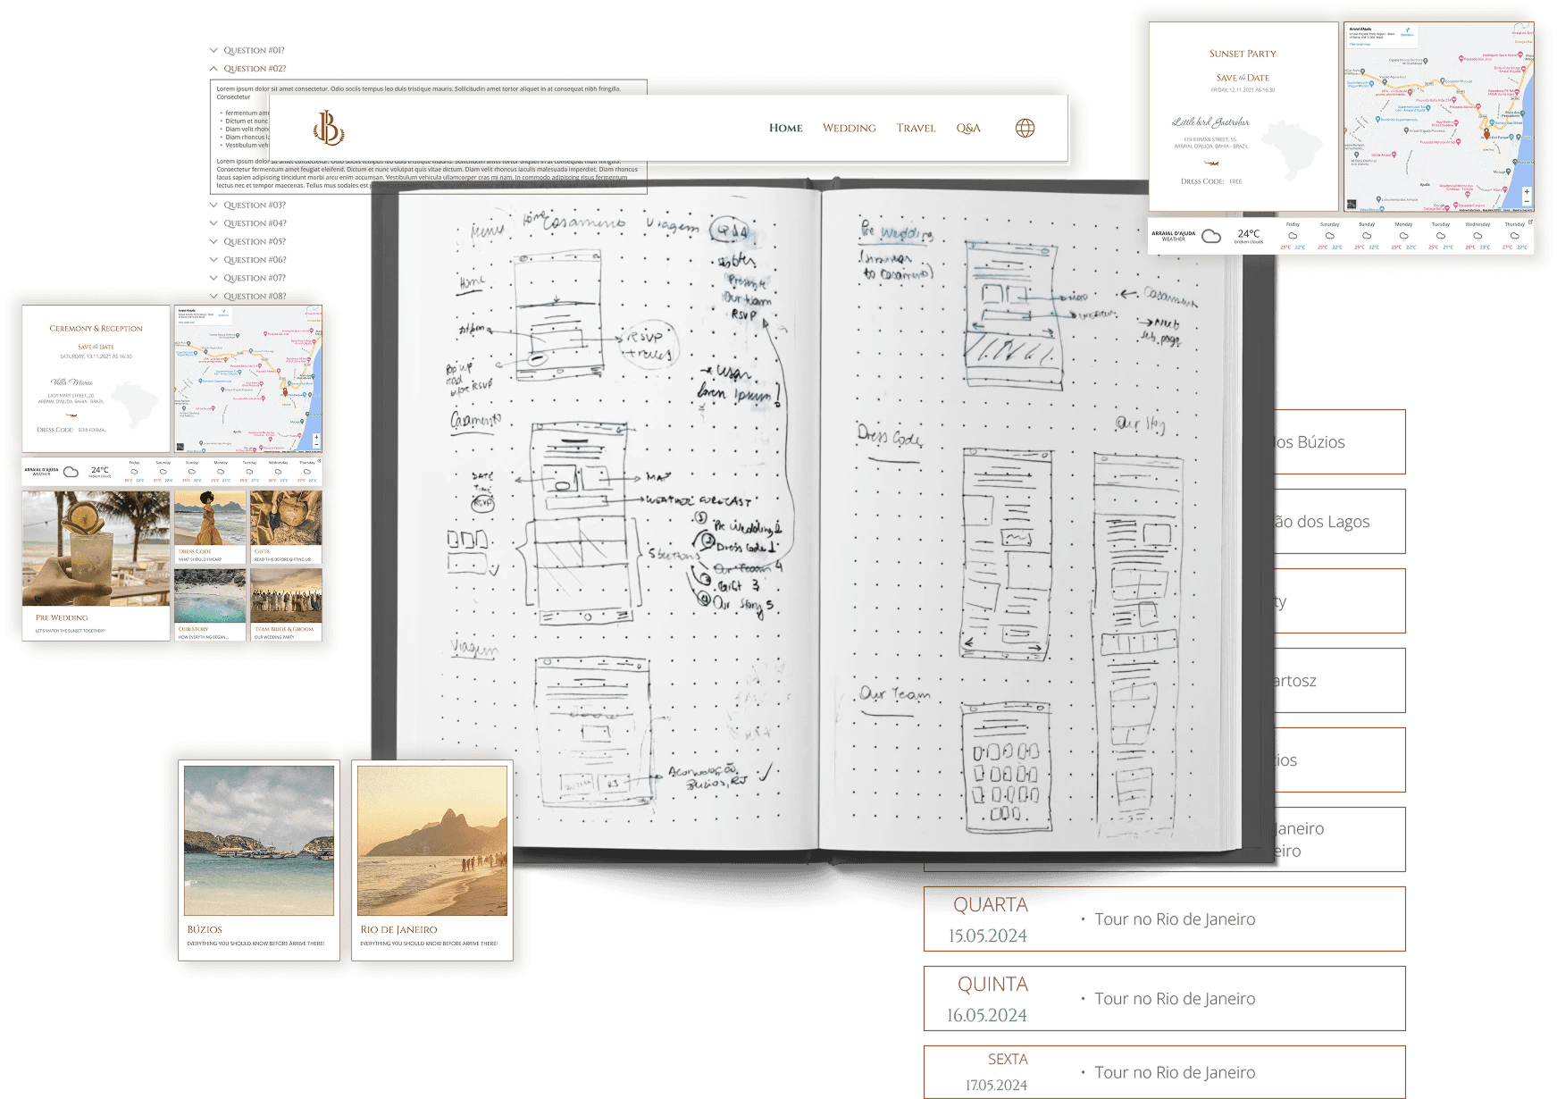Click 24°C in the Sunset Party weather bar
Viewport: 1557px width, 1099px height.
click(1249, 233)
